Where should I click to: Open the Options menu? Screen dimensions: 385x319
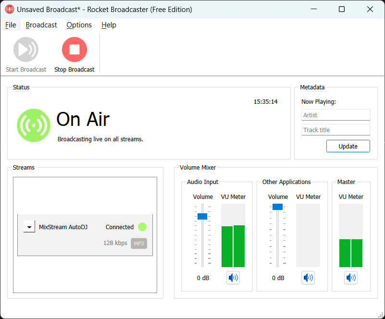[x=79, y=25]
